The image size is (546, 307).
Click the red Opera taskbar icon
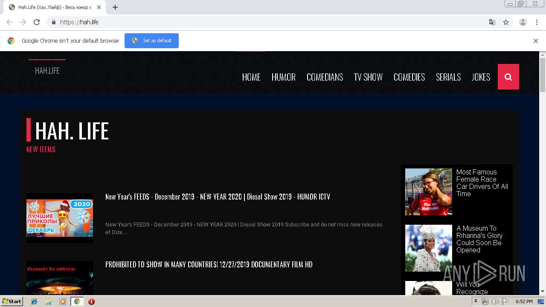[91, 301]
